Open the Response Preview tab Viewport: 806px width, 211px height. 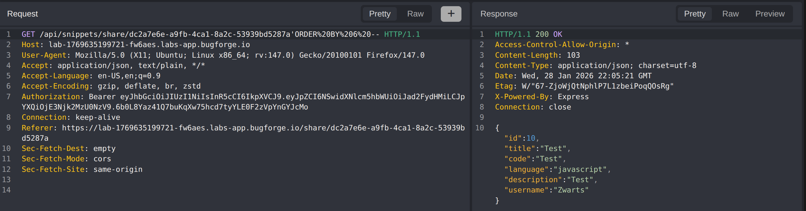point(769,14)
